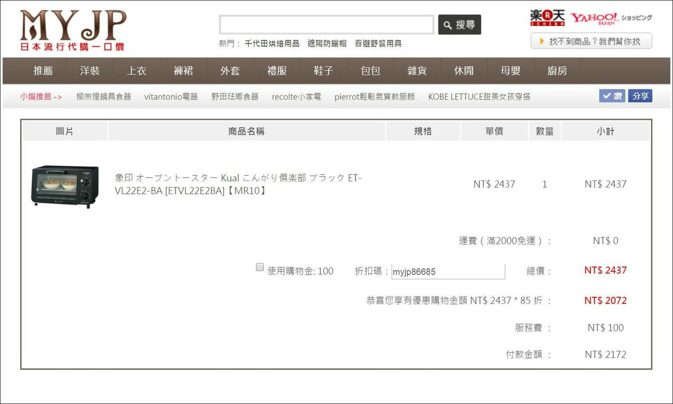Click the red total price NT$ 2437
Screen dimensions: 673x404
point(605,270)
